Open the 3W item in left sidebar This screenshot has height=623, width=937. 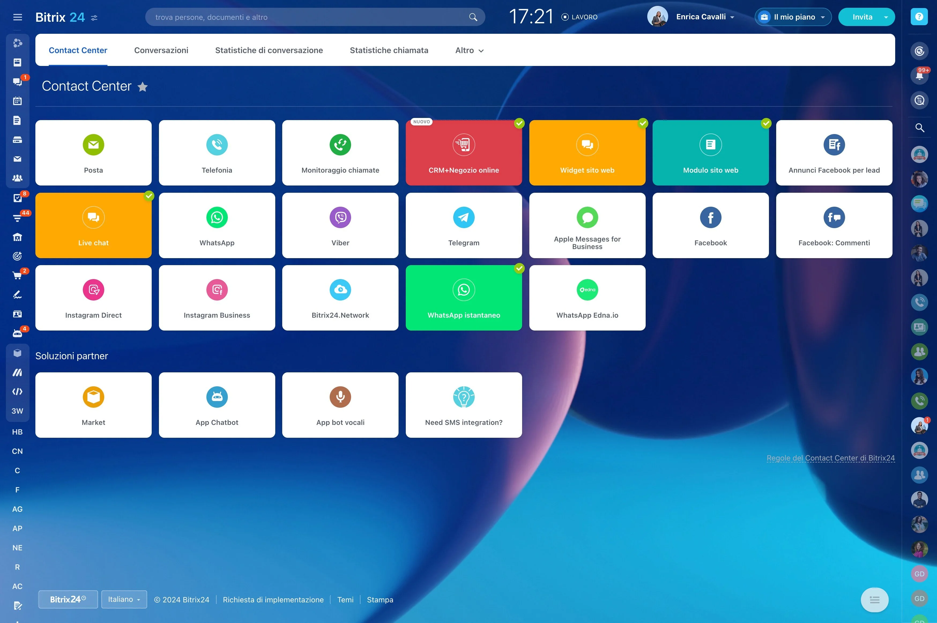pos(17,411)
